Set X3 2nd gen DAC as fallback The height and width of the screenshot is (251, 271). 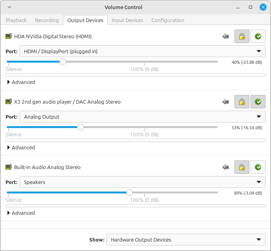click(258, 102)
